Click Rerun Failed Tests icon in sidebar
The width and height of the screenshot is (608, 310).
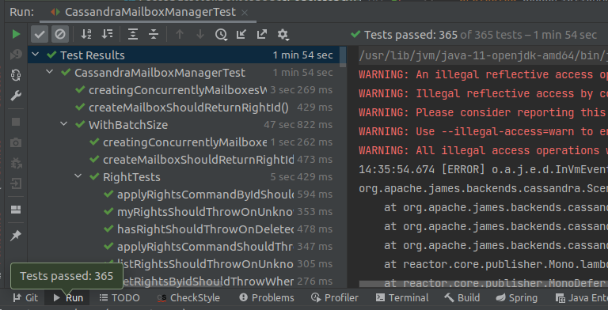(16, 55)
